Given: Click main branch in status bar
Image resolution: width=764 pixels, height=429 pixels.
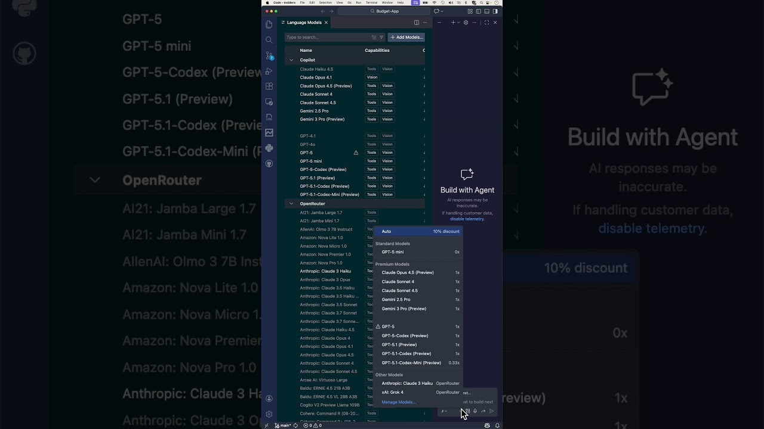Looking at the screenshot, I should [x=283, y=425].
